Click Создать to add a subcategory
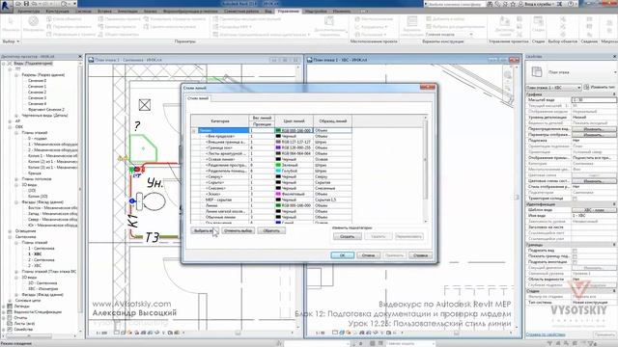This screenshot has width=618, height=347. point(348,236)
